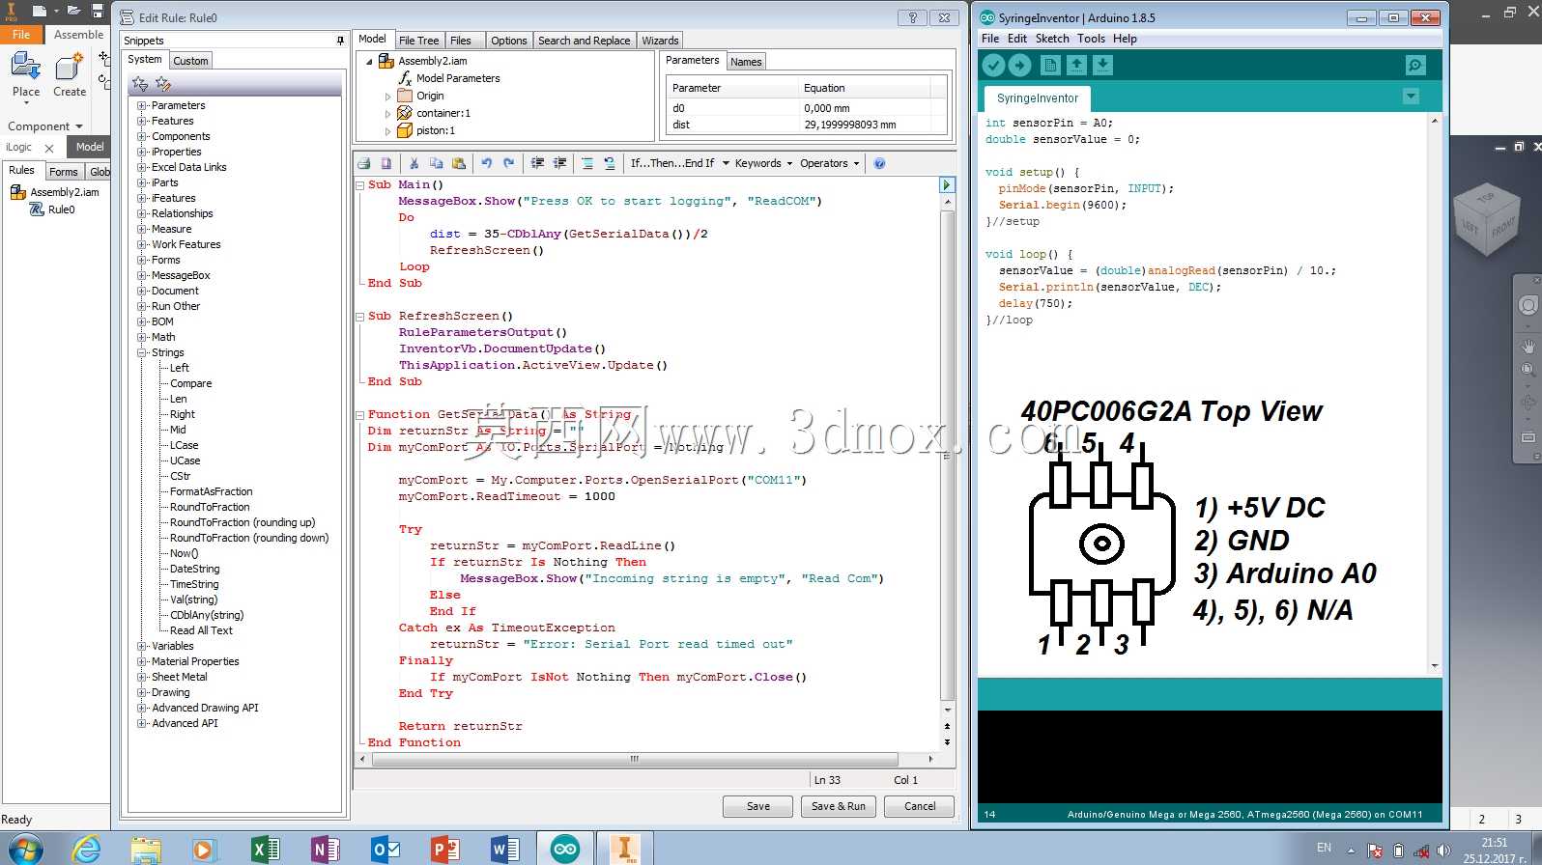The height and width of the screenshot is (865, 1542).
Task: Click the Print icon in rule editor toolbar
Action: click(x=364, y=163)
